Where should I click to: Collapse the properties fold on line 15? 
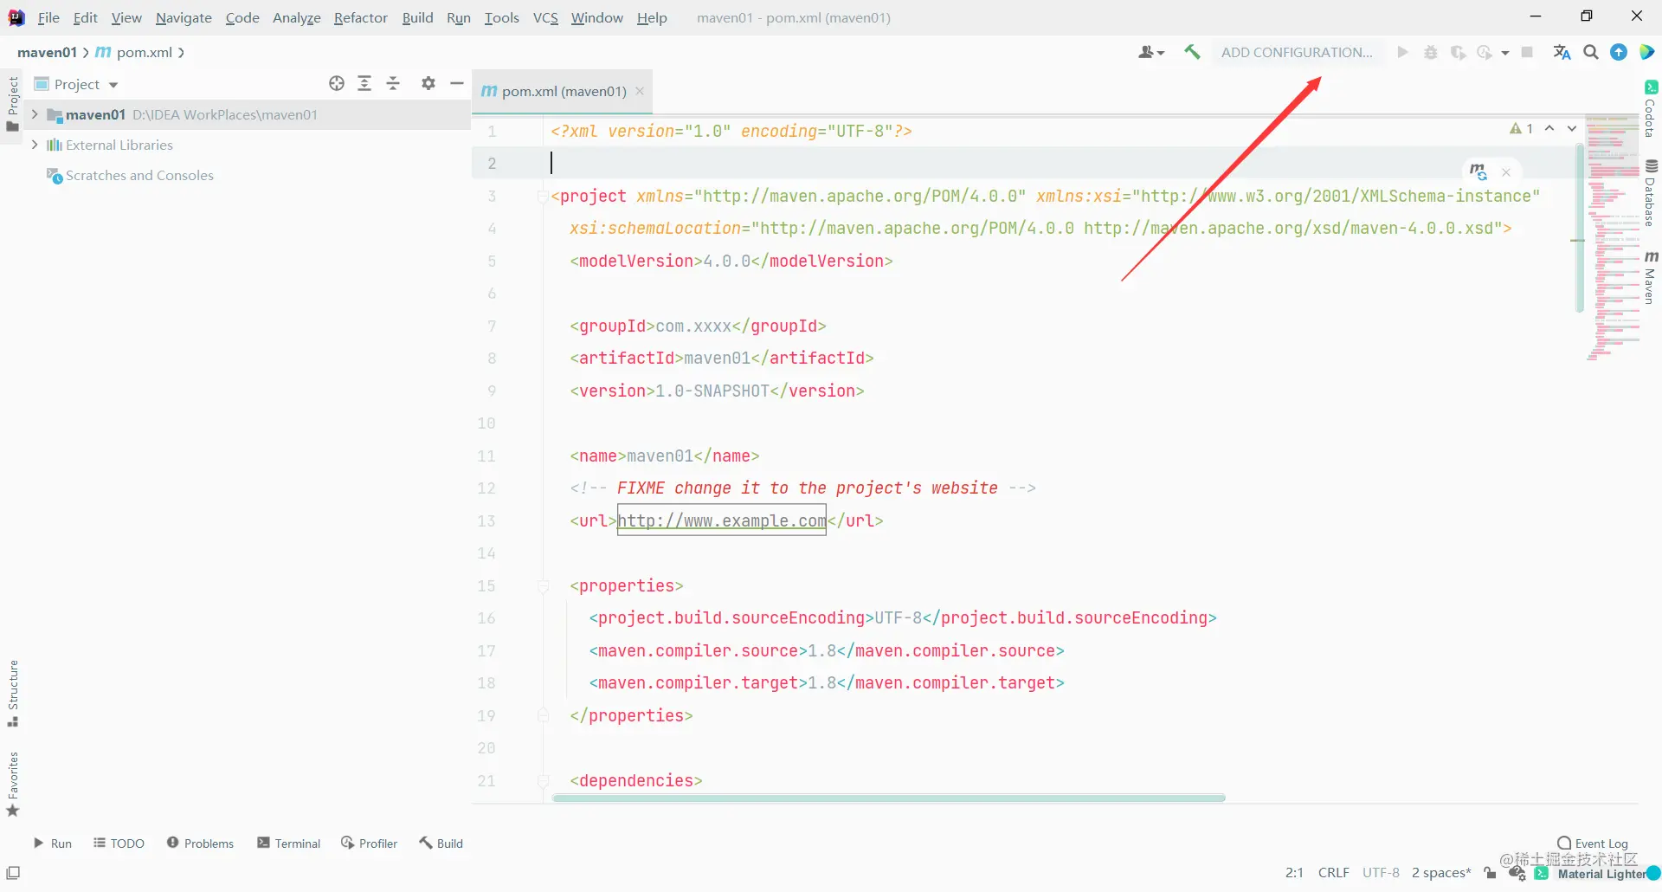point(543,586)
